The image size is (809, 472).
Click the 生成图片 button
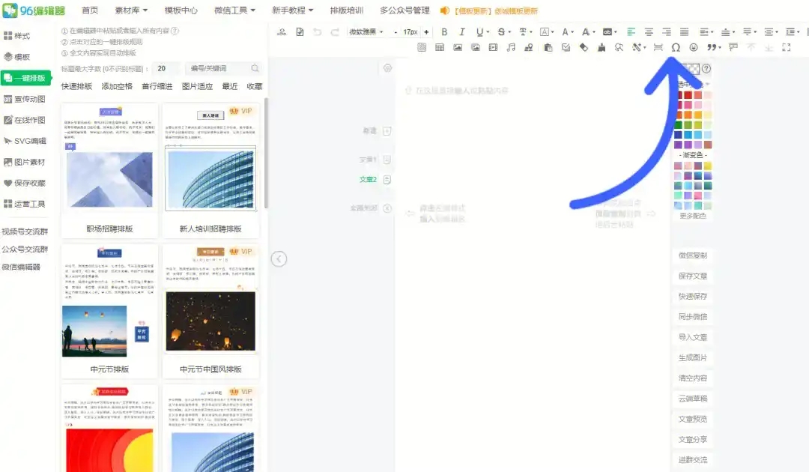point(692,357)
